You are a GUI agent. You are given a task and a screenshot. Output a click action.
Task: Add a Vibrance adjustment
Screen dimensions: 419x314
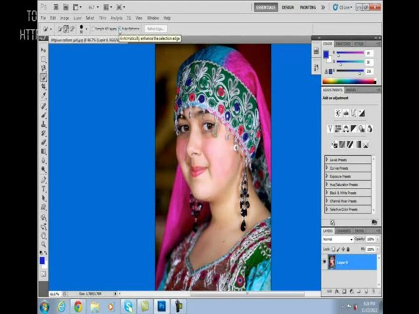coord(330,129)
